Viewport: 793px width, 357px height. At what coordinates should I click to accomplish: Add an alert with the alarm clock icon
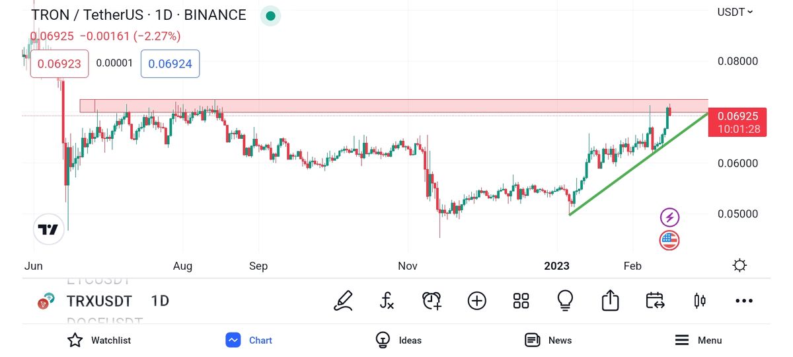pos(432,301)
